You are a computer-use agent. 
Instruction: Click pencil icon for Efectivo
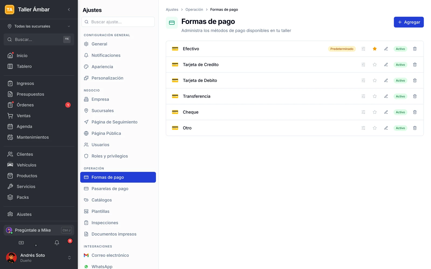386,49
